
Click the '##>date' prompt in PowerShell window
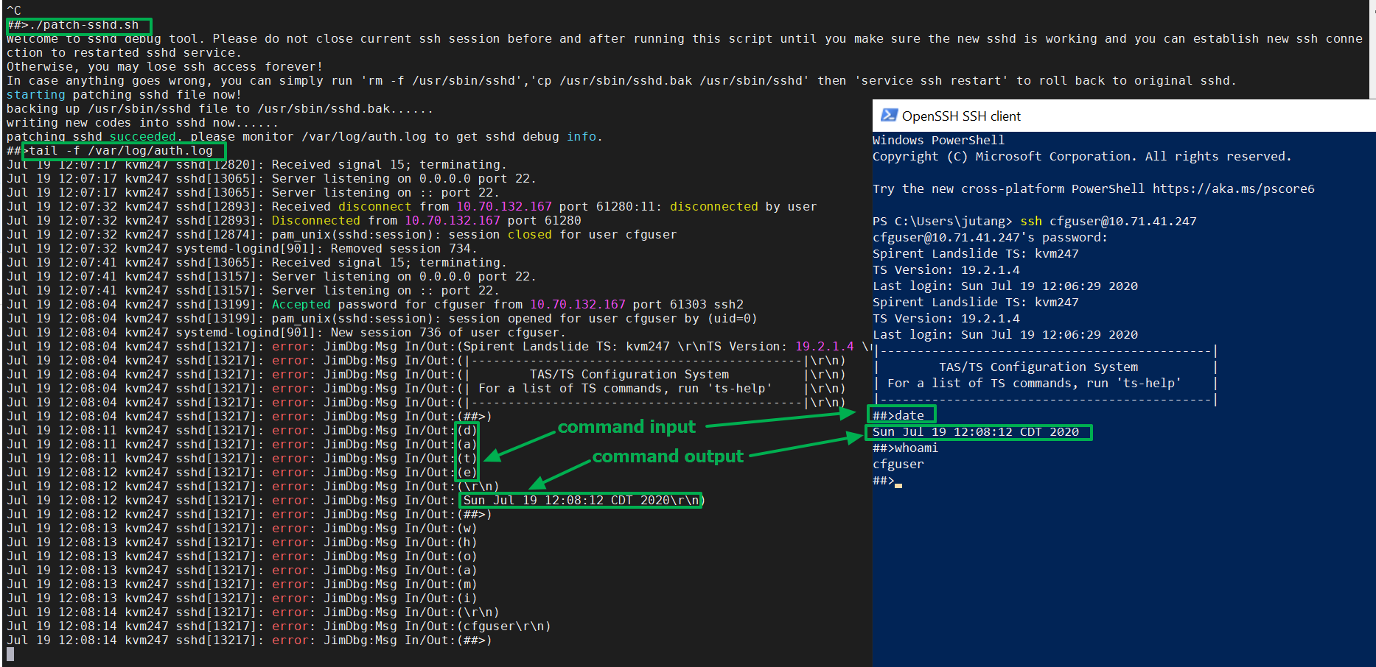(x=898, y=415)
